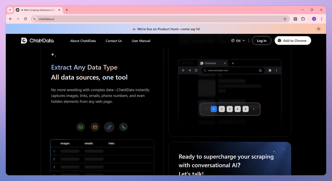Image resolution: width=332 pixels, height=181 pixels.
Task: Click the address bar URL chat4data.ai
Action: [46, 19]
